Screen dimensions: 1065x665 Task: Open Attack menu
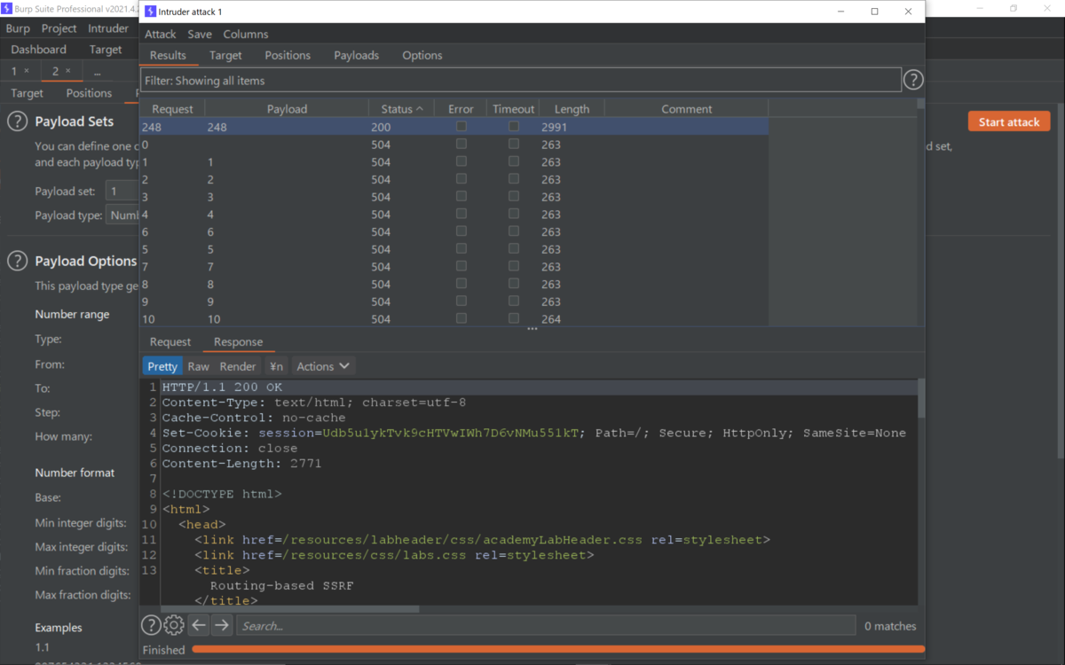tap(161, 34)
